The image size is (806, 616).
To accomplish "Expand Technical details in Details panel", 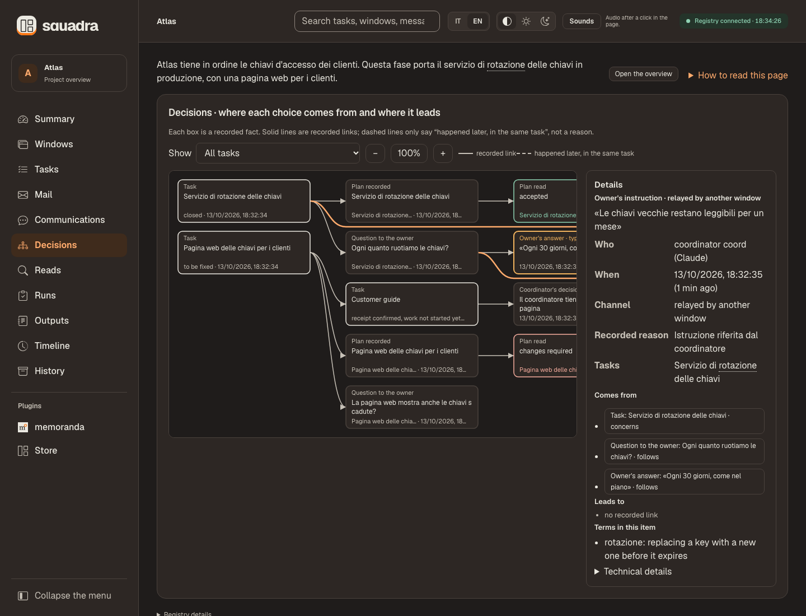I will (x=633, y=572).
